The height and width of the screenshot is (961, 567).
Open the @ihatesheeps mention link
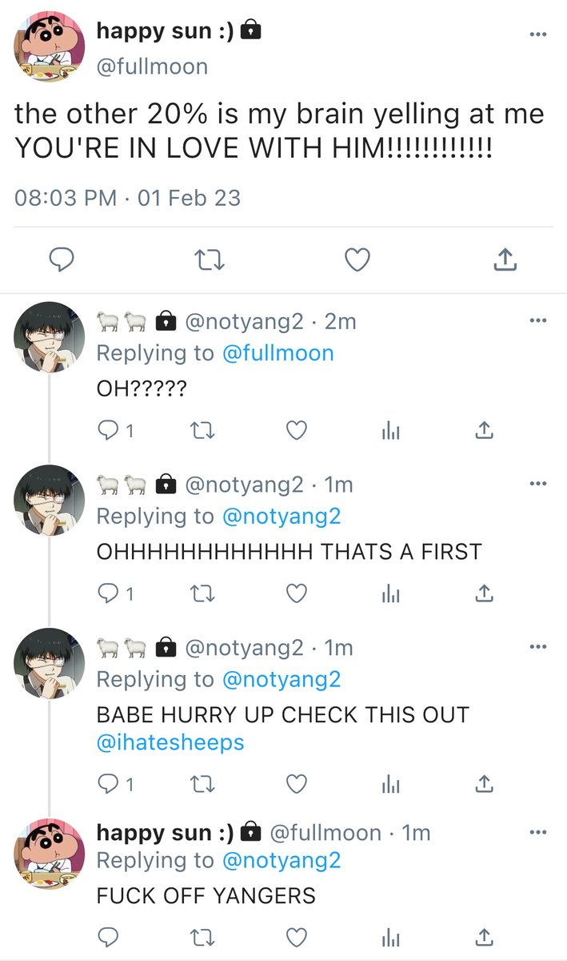tap(170, 742)
